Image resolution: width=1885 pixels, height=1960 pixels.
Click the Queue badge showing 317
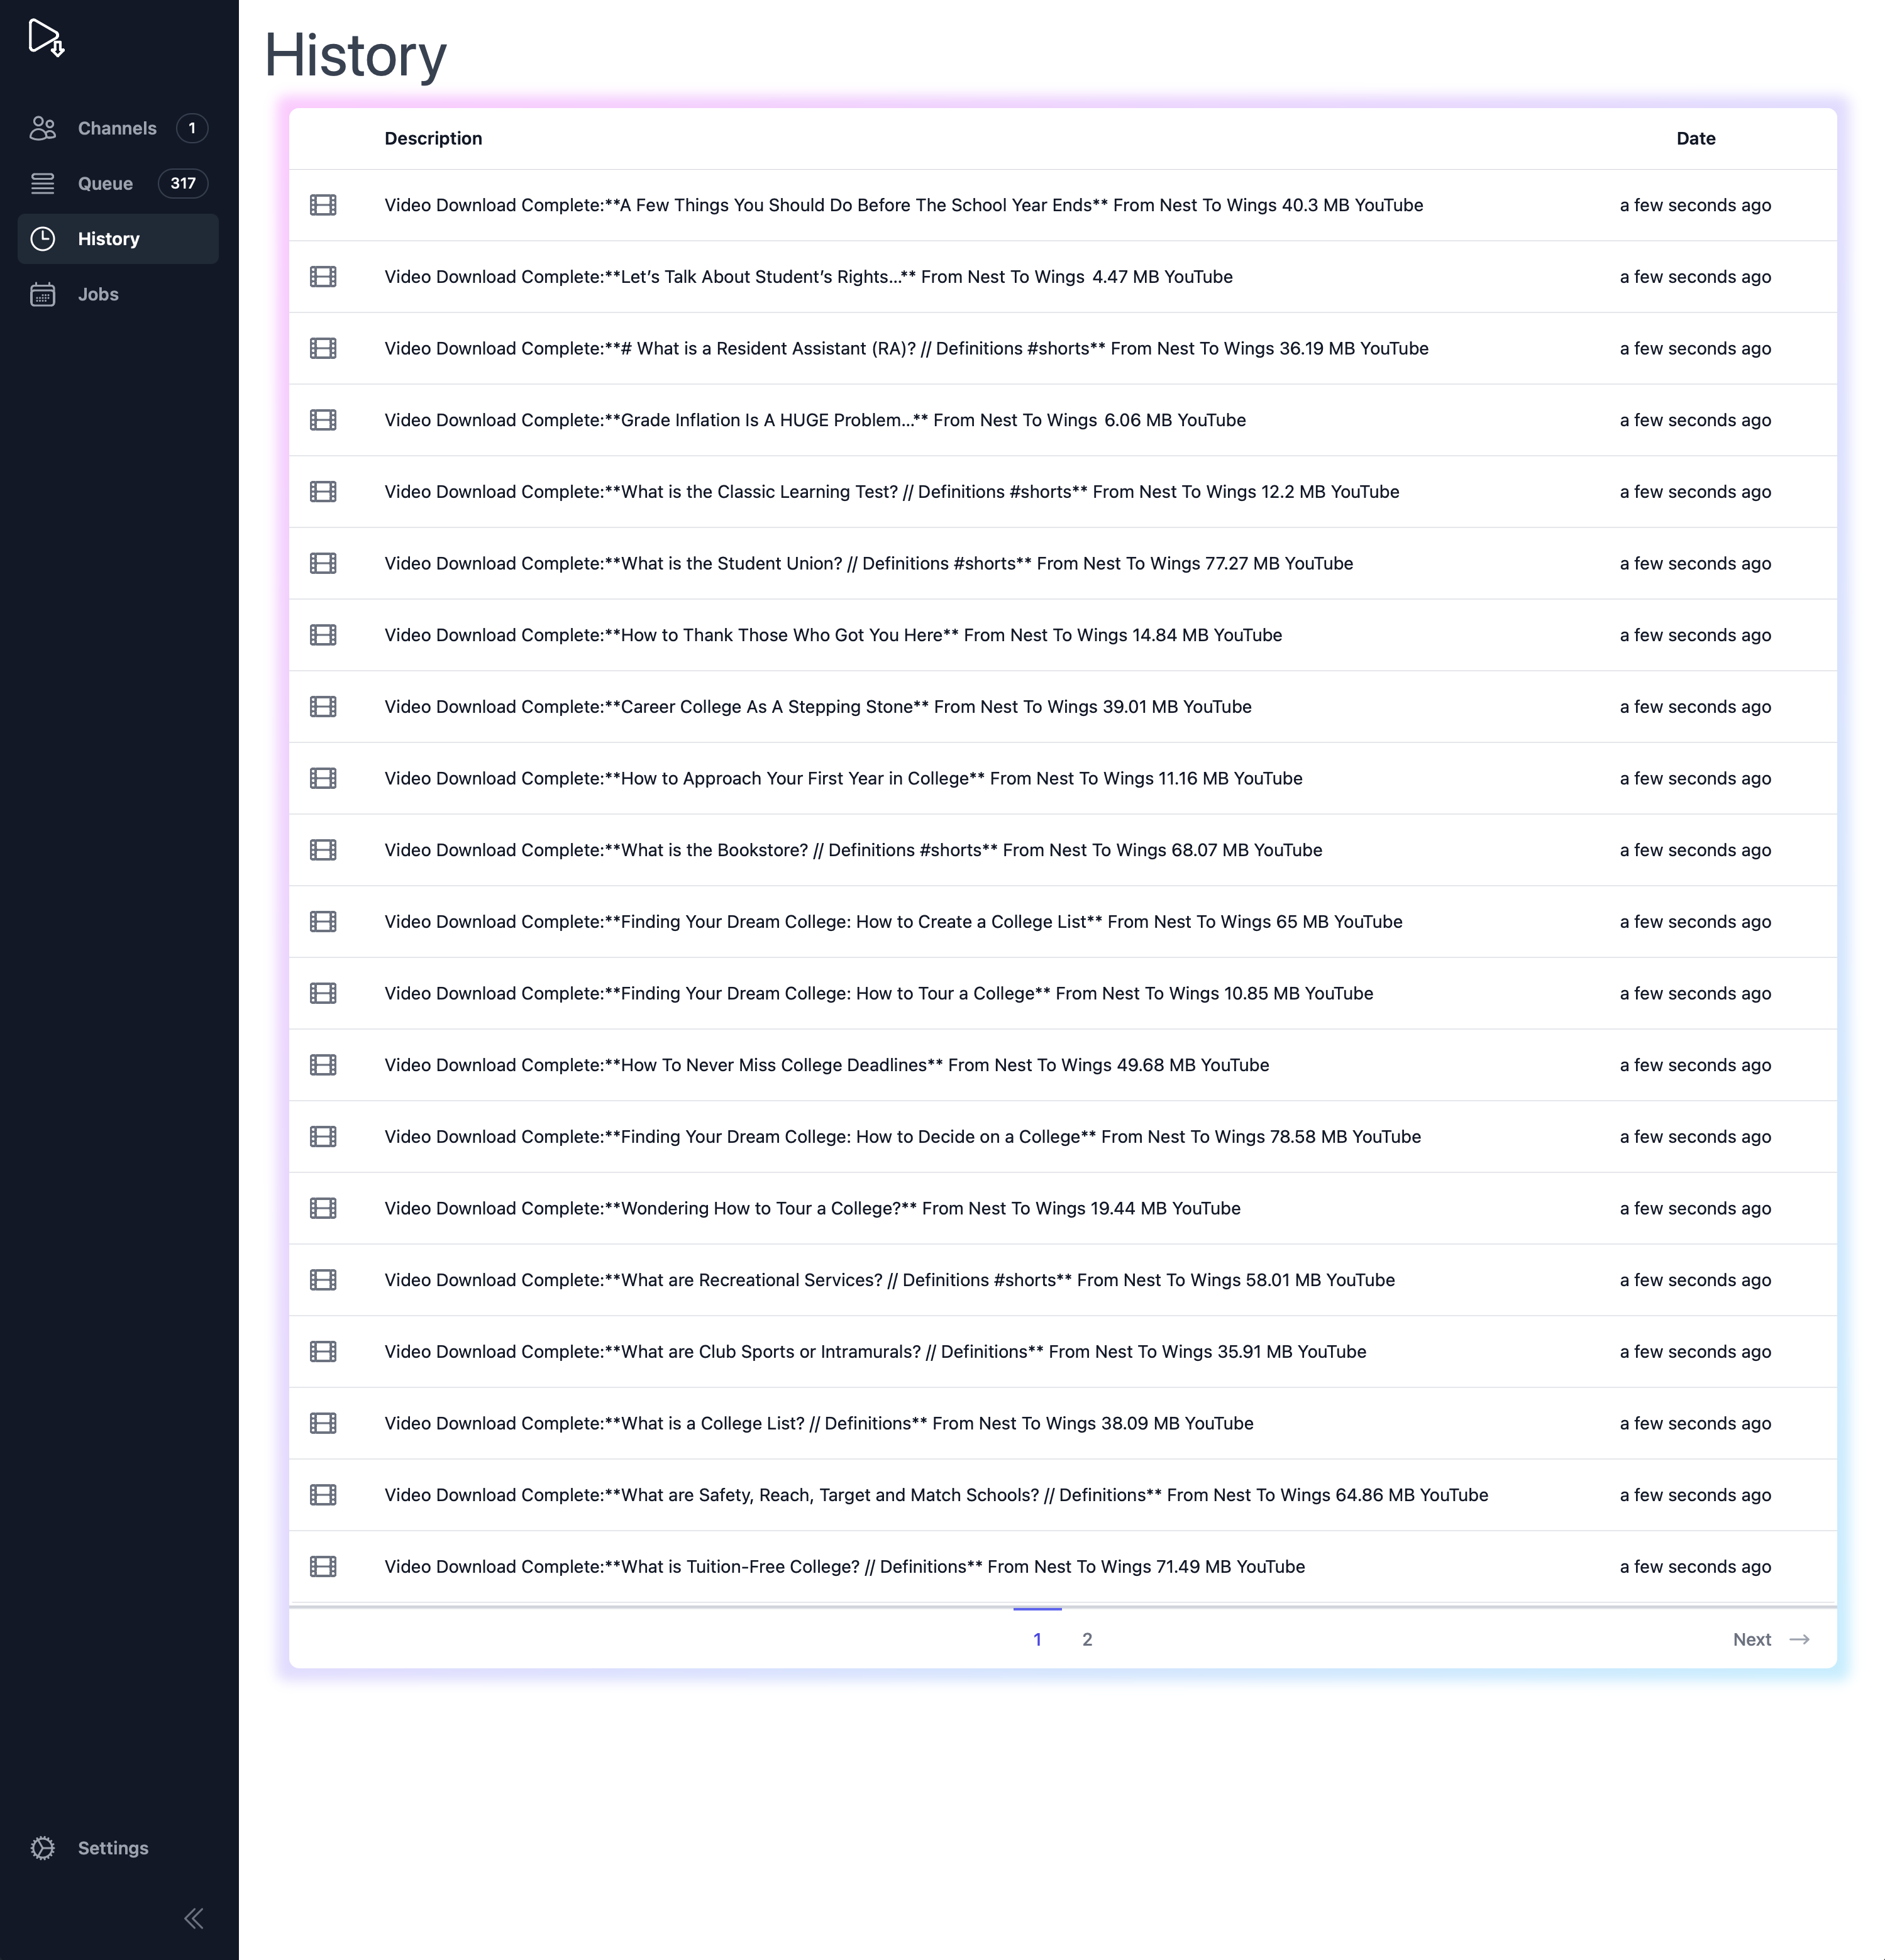coord(182,183)
